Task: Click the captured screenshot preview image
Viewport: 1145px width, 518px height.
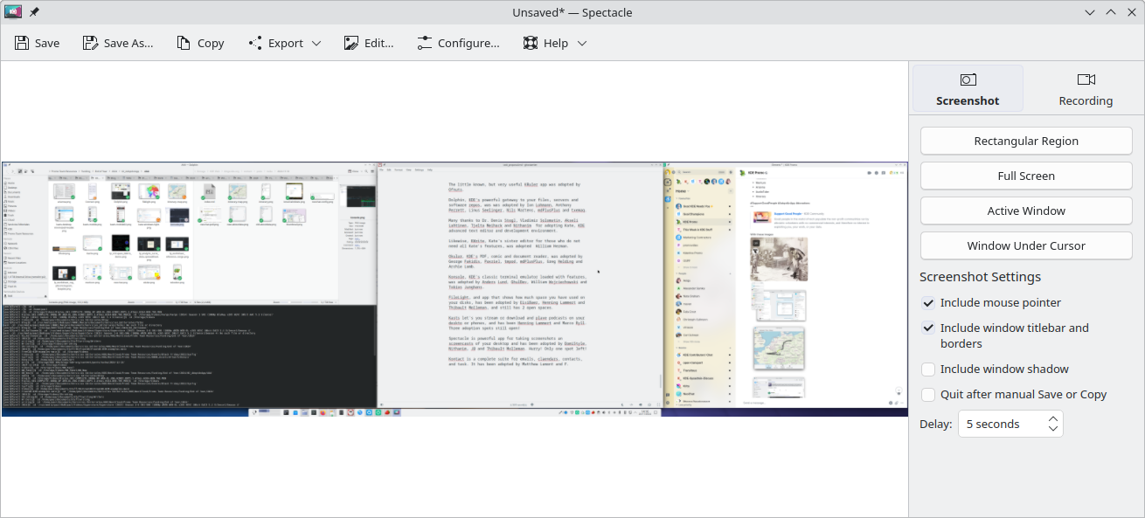Action: (455, 288)
